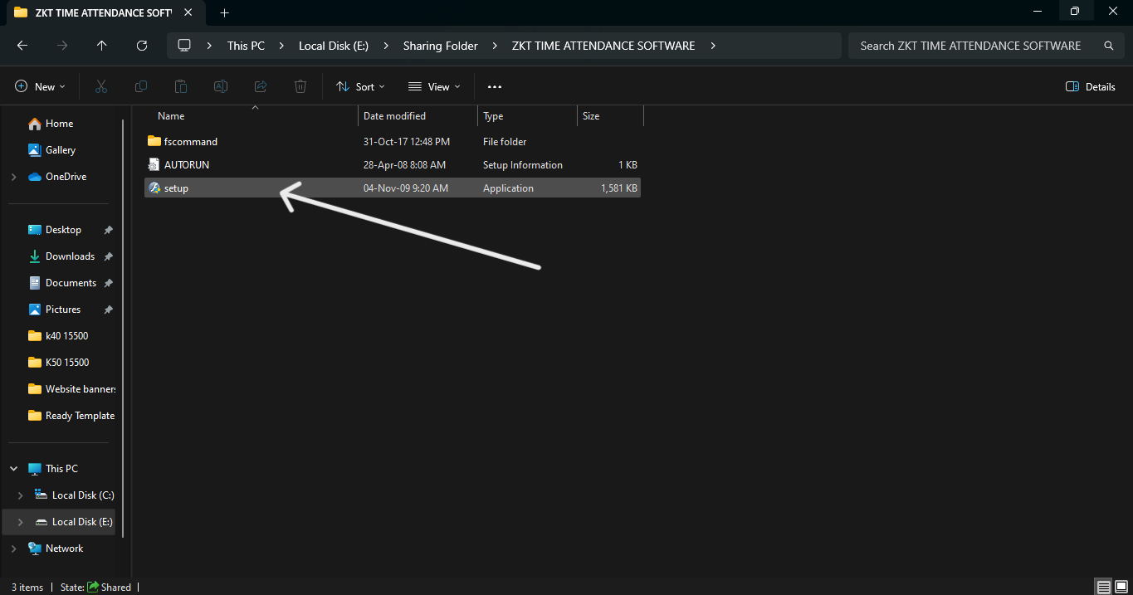
Task: Select the setup application file
Action: [x=176, y=188]
